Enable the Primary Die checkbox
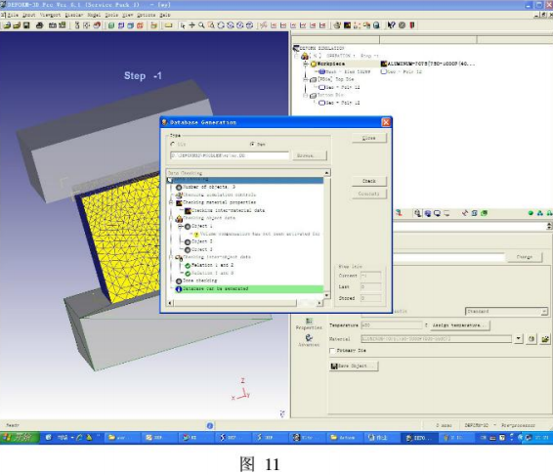The image size is (553, 475). (x=332, y=351)
